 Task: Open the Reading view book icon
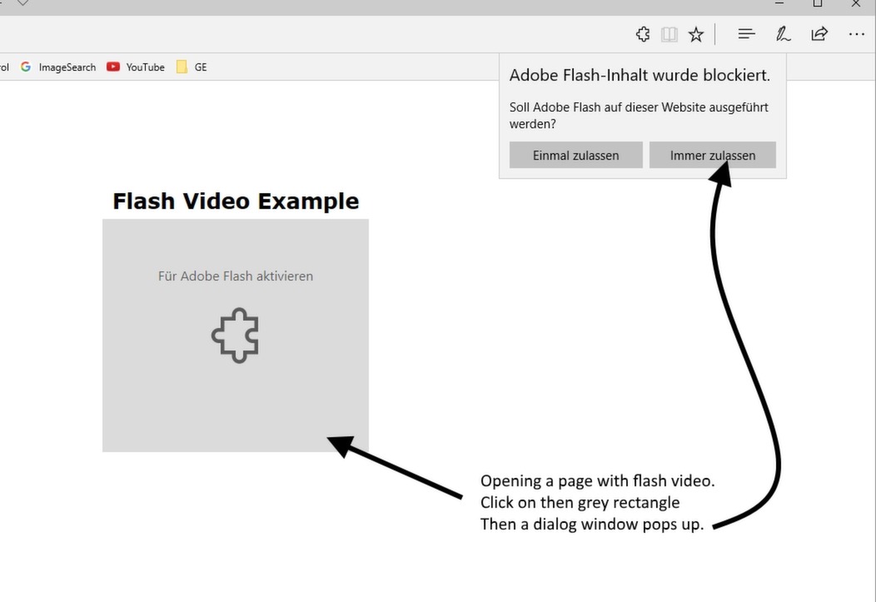(x=669, y=35)
